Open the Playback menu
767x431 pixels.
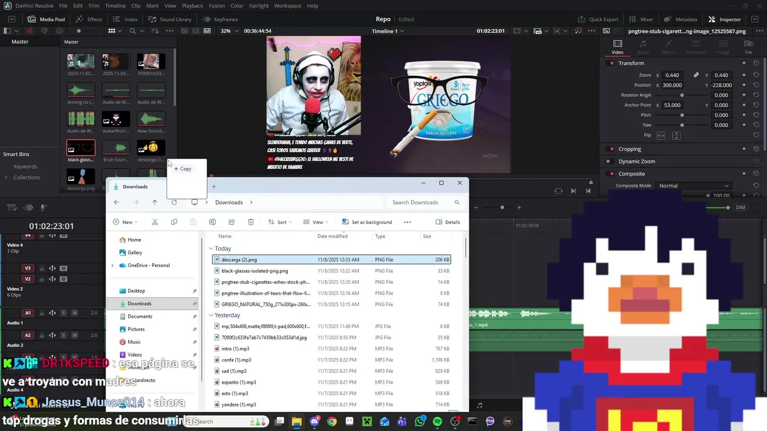(x=192, y=5)
